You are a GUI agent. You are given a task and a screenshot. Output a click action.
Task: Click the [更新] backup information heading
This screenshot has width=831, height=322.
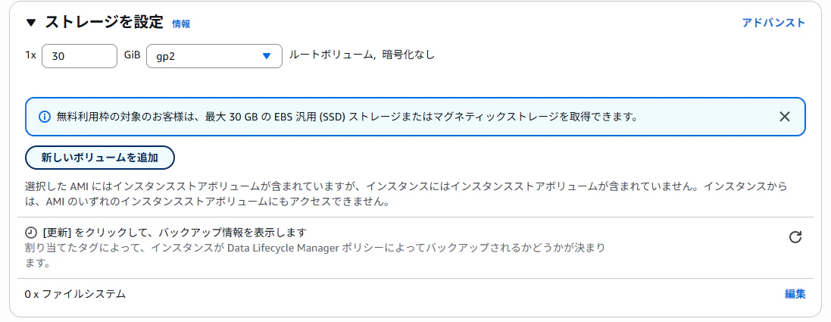174,233
